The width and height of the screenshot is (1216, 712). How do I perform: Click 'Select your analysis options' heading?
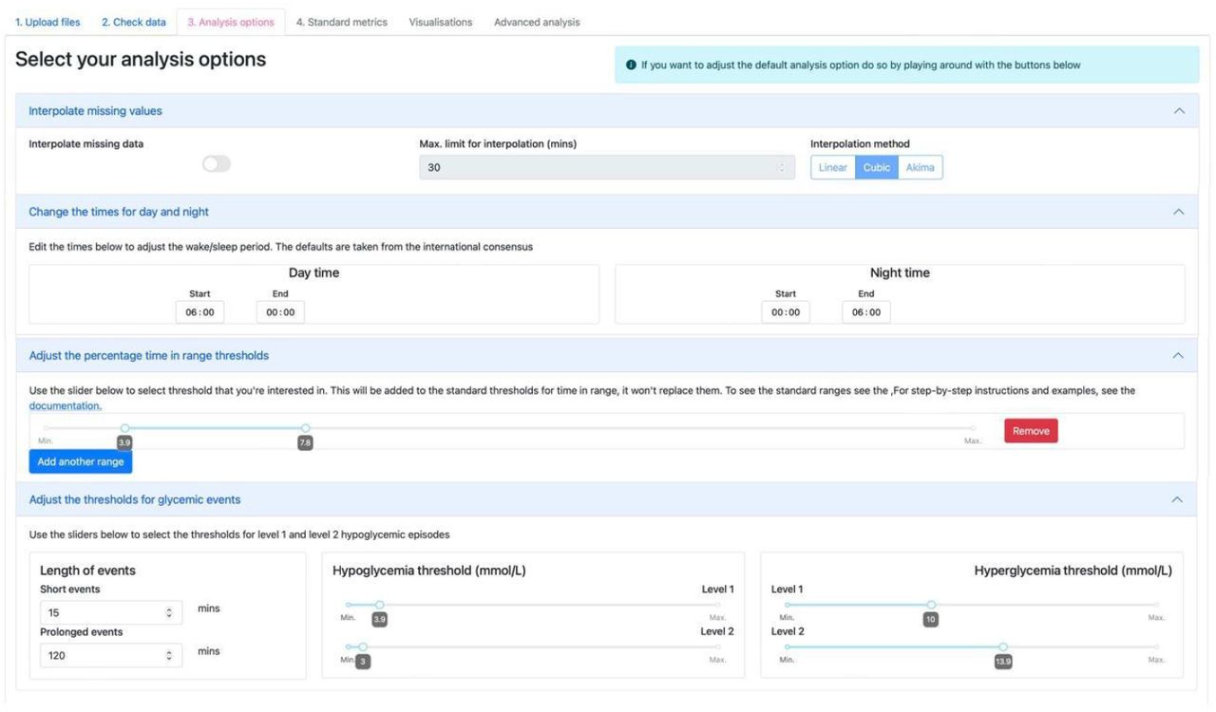point(141,60)
